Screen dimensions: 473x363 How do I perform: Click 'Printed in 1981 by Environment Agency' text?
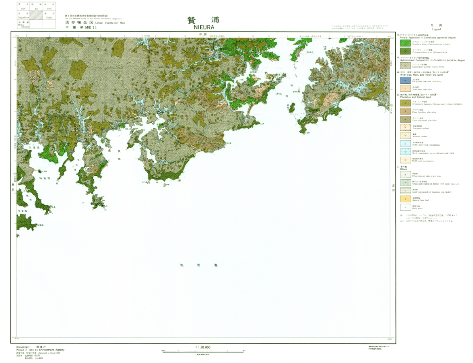click(40, 350)
